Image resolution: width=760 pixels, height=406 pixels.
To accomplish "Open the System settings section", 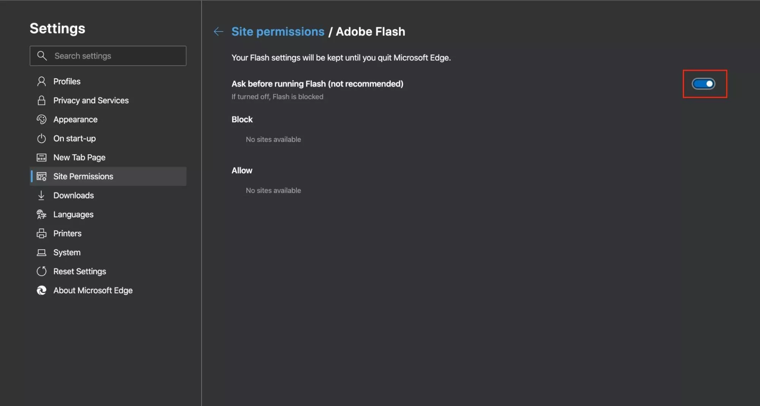I will 67,252.
